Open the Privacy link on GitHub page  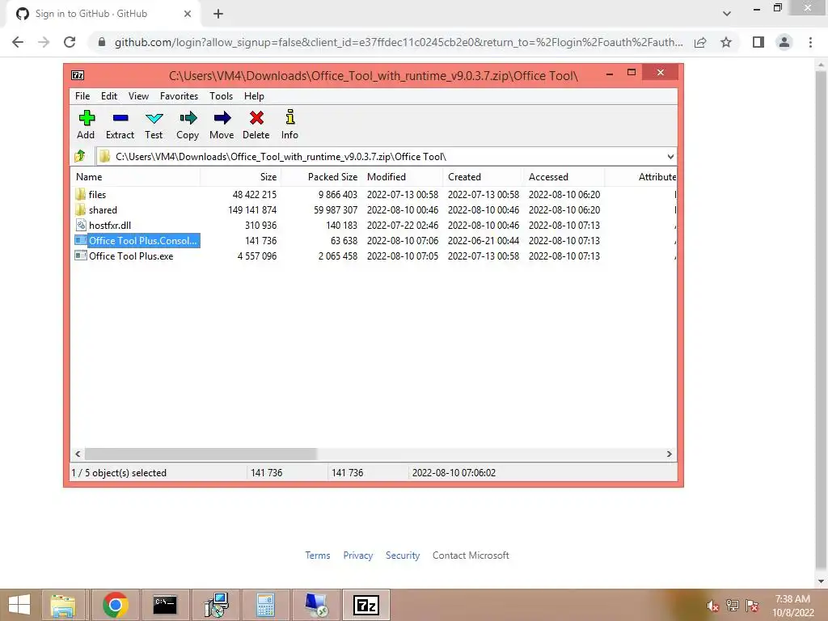358,555
